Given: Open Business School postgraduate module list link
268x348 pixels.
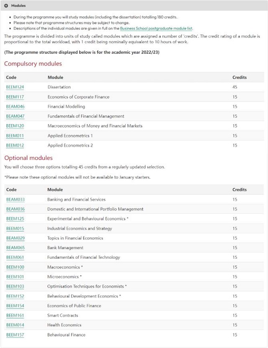Looking at the screenshot, I should tap(156, 29).
